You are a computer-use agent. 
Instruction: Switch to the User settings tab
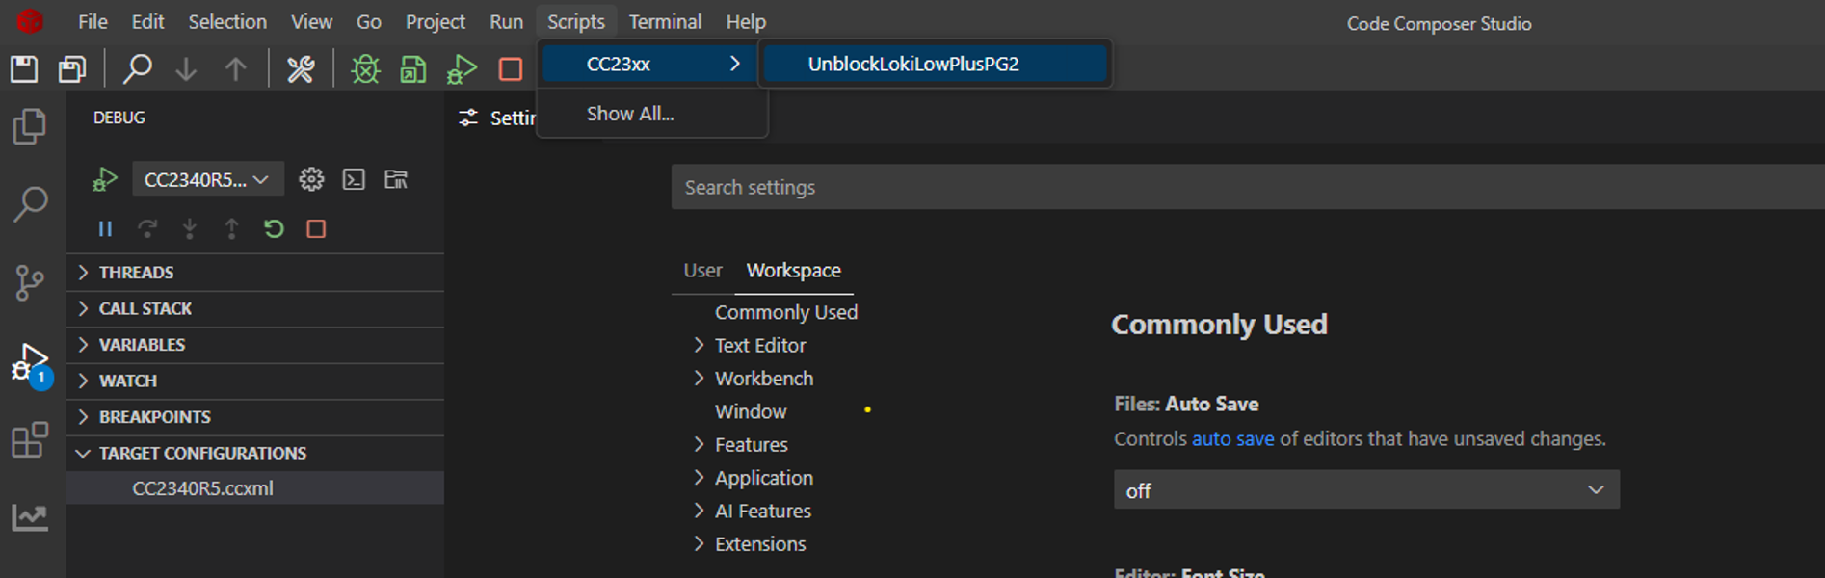coord(702,271)
